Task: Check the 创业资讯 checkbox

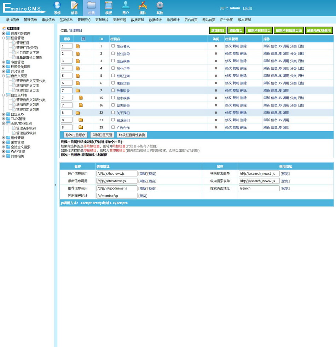Action: click(113, 46)
